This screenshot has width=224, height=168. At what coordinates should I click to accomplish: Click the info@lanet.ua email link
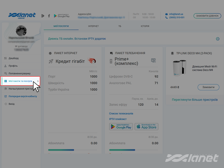(x=176, y=14)
